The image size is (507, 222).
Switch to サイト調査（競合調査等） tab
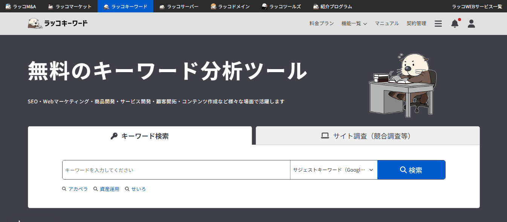tap(368, 136)
